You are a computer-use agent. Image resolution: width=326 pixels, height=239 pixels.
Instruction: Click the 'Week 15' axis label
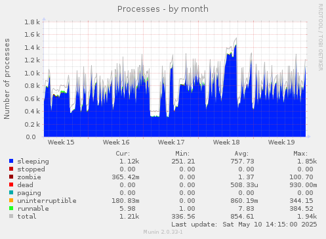61,142
